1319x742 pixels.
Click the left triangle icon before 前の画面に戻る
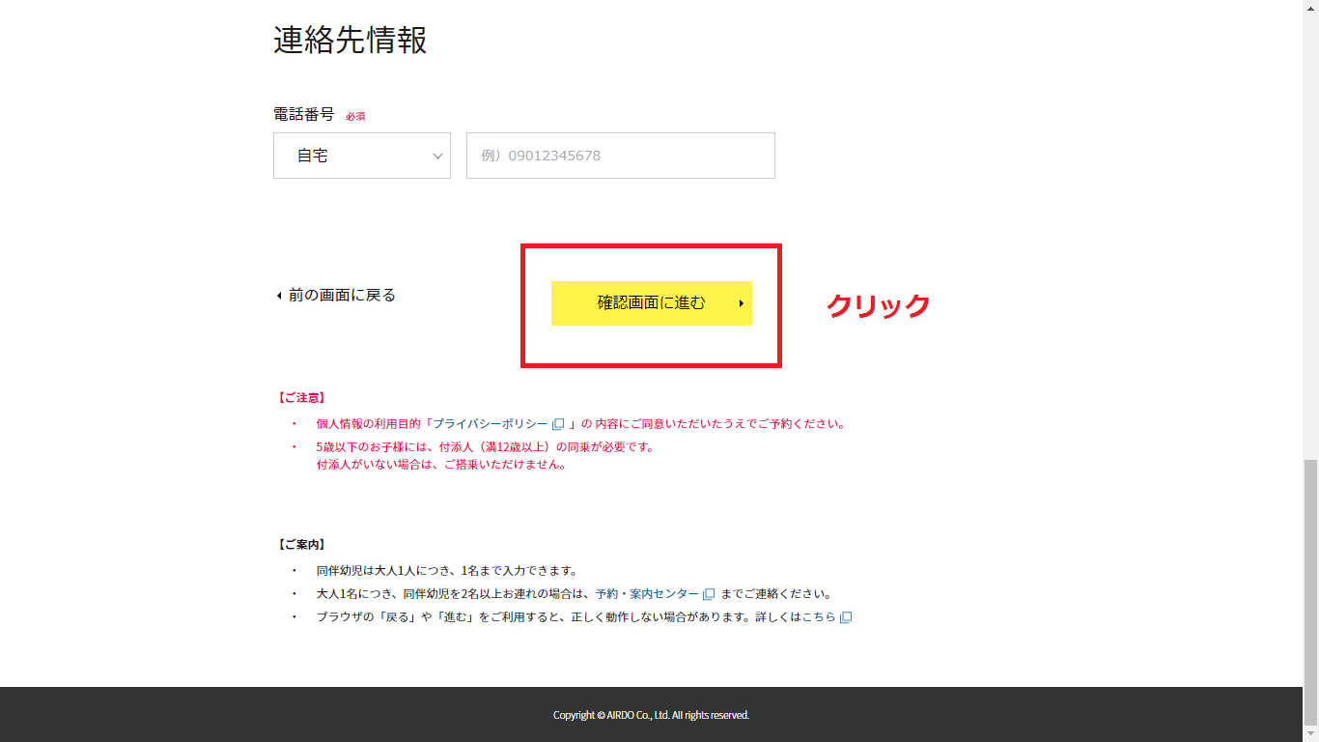tap(279, 296)
